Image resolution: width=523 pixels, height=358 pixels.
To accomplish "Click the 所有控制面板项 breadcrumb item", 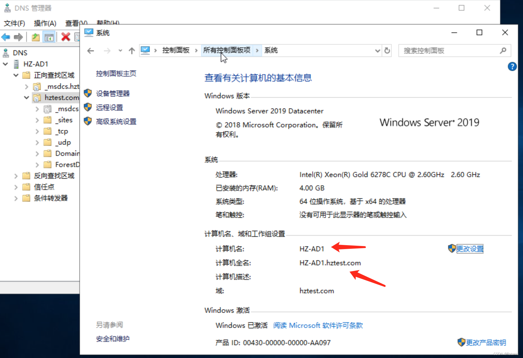I will (227, 50).
